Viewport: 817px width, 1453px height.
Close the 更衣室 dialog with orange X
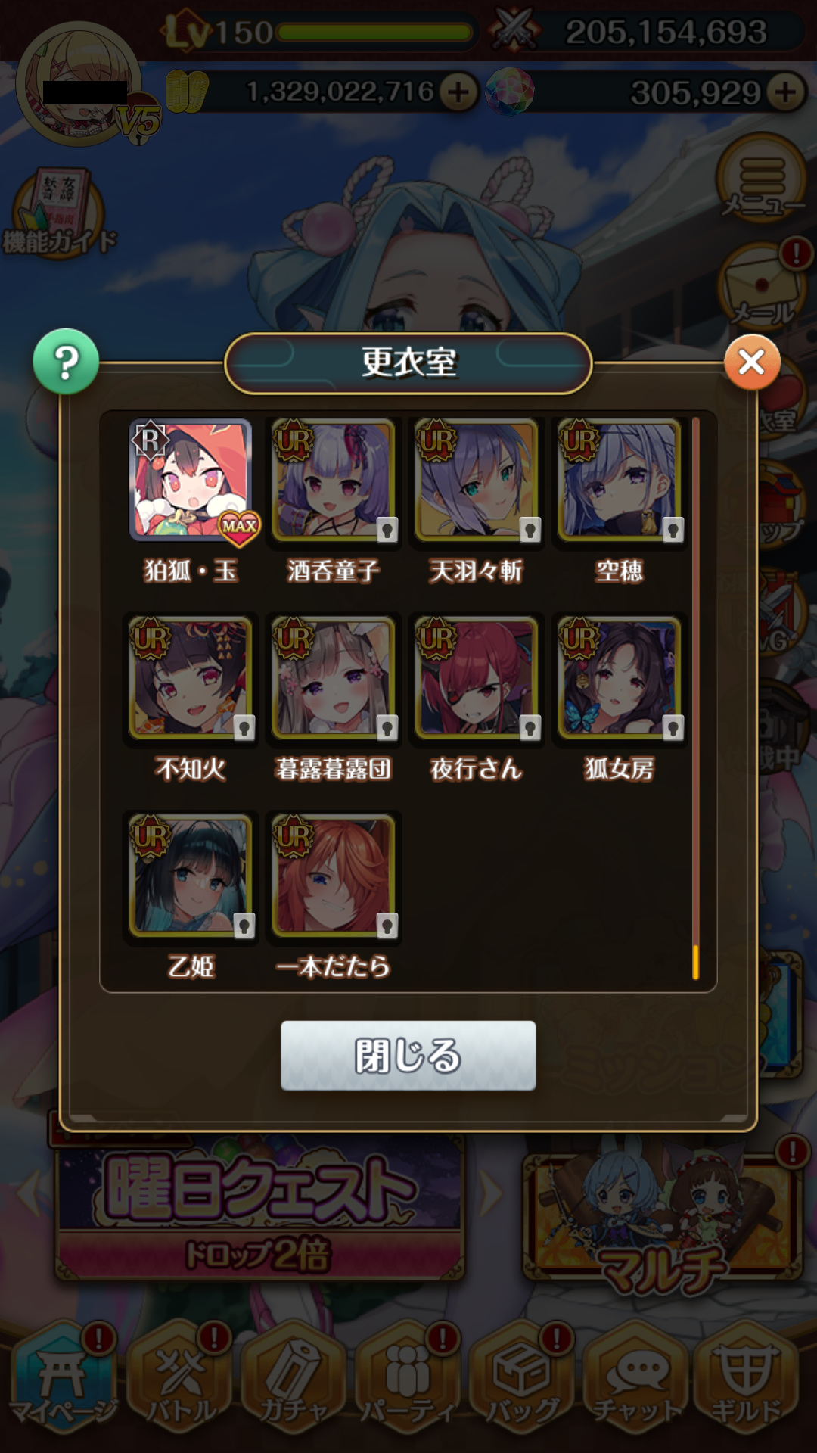(752, 362)
